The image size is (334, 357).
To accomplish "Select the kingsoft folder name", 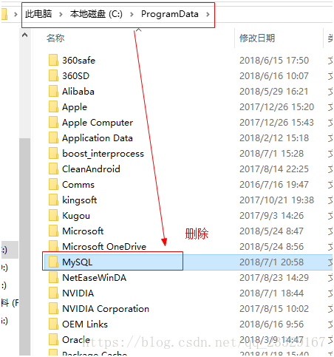I will (x=80, y=200).
